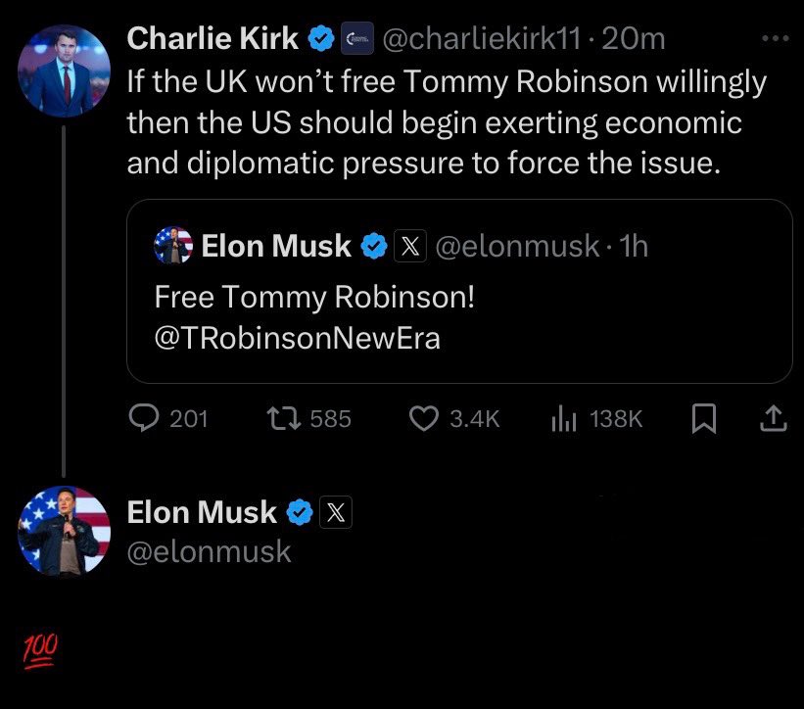Click the X affiliation badge in quoted tweet
This screenshot has height=709, width=804.
click(x=408, y=246)
